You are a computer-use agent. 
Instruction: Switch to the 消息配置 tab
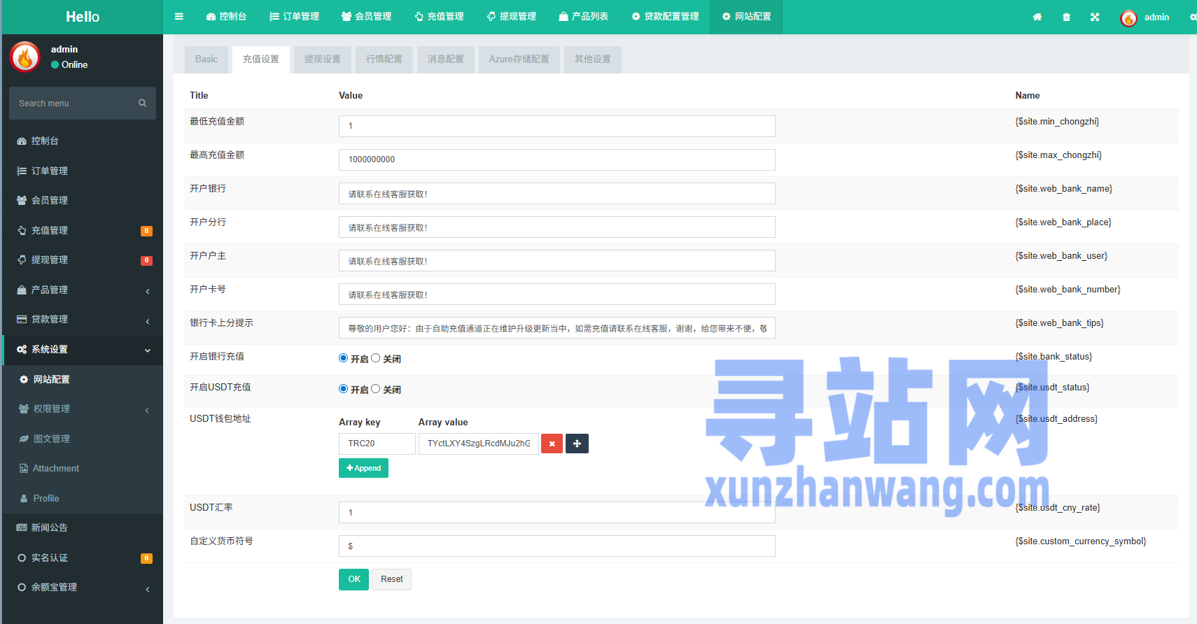tap(446, 59)
